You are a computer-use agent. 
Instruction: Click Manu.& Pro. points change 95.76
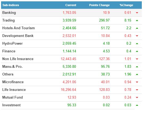click(x=105, y=67)
